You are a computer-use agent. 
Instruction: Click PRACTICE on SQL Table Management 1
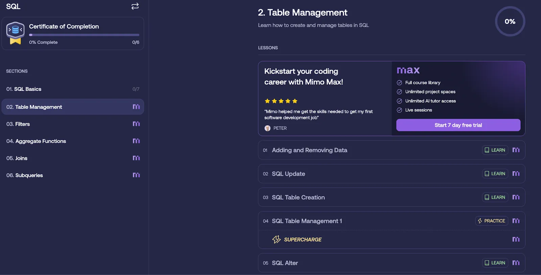click(x=492, y=221)
